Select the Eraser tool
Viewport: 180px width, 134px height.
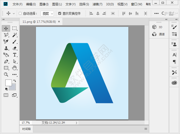pyautogui.click(x=15, y=48)
